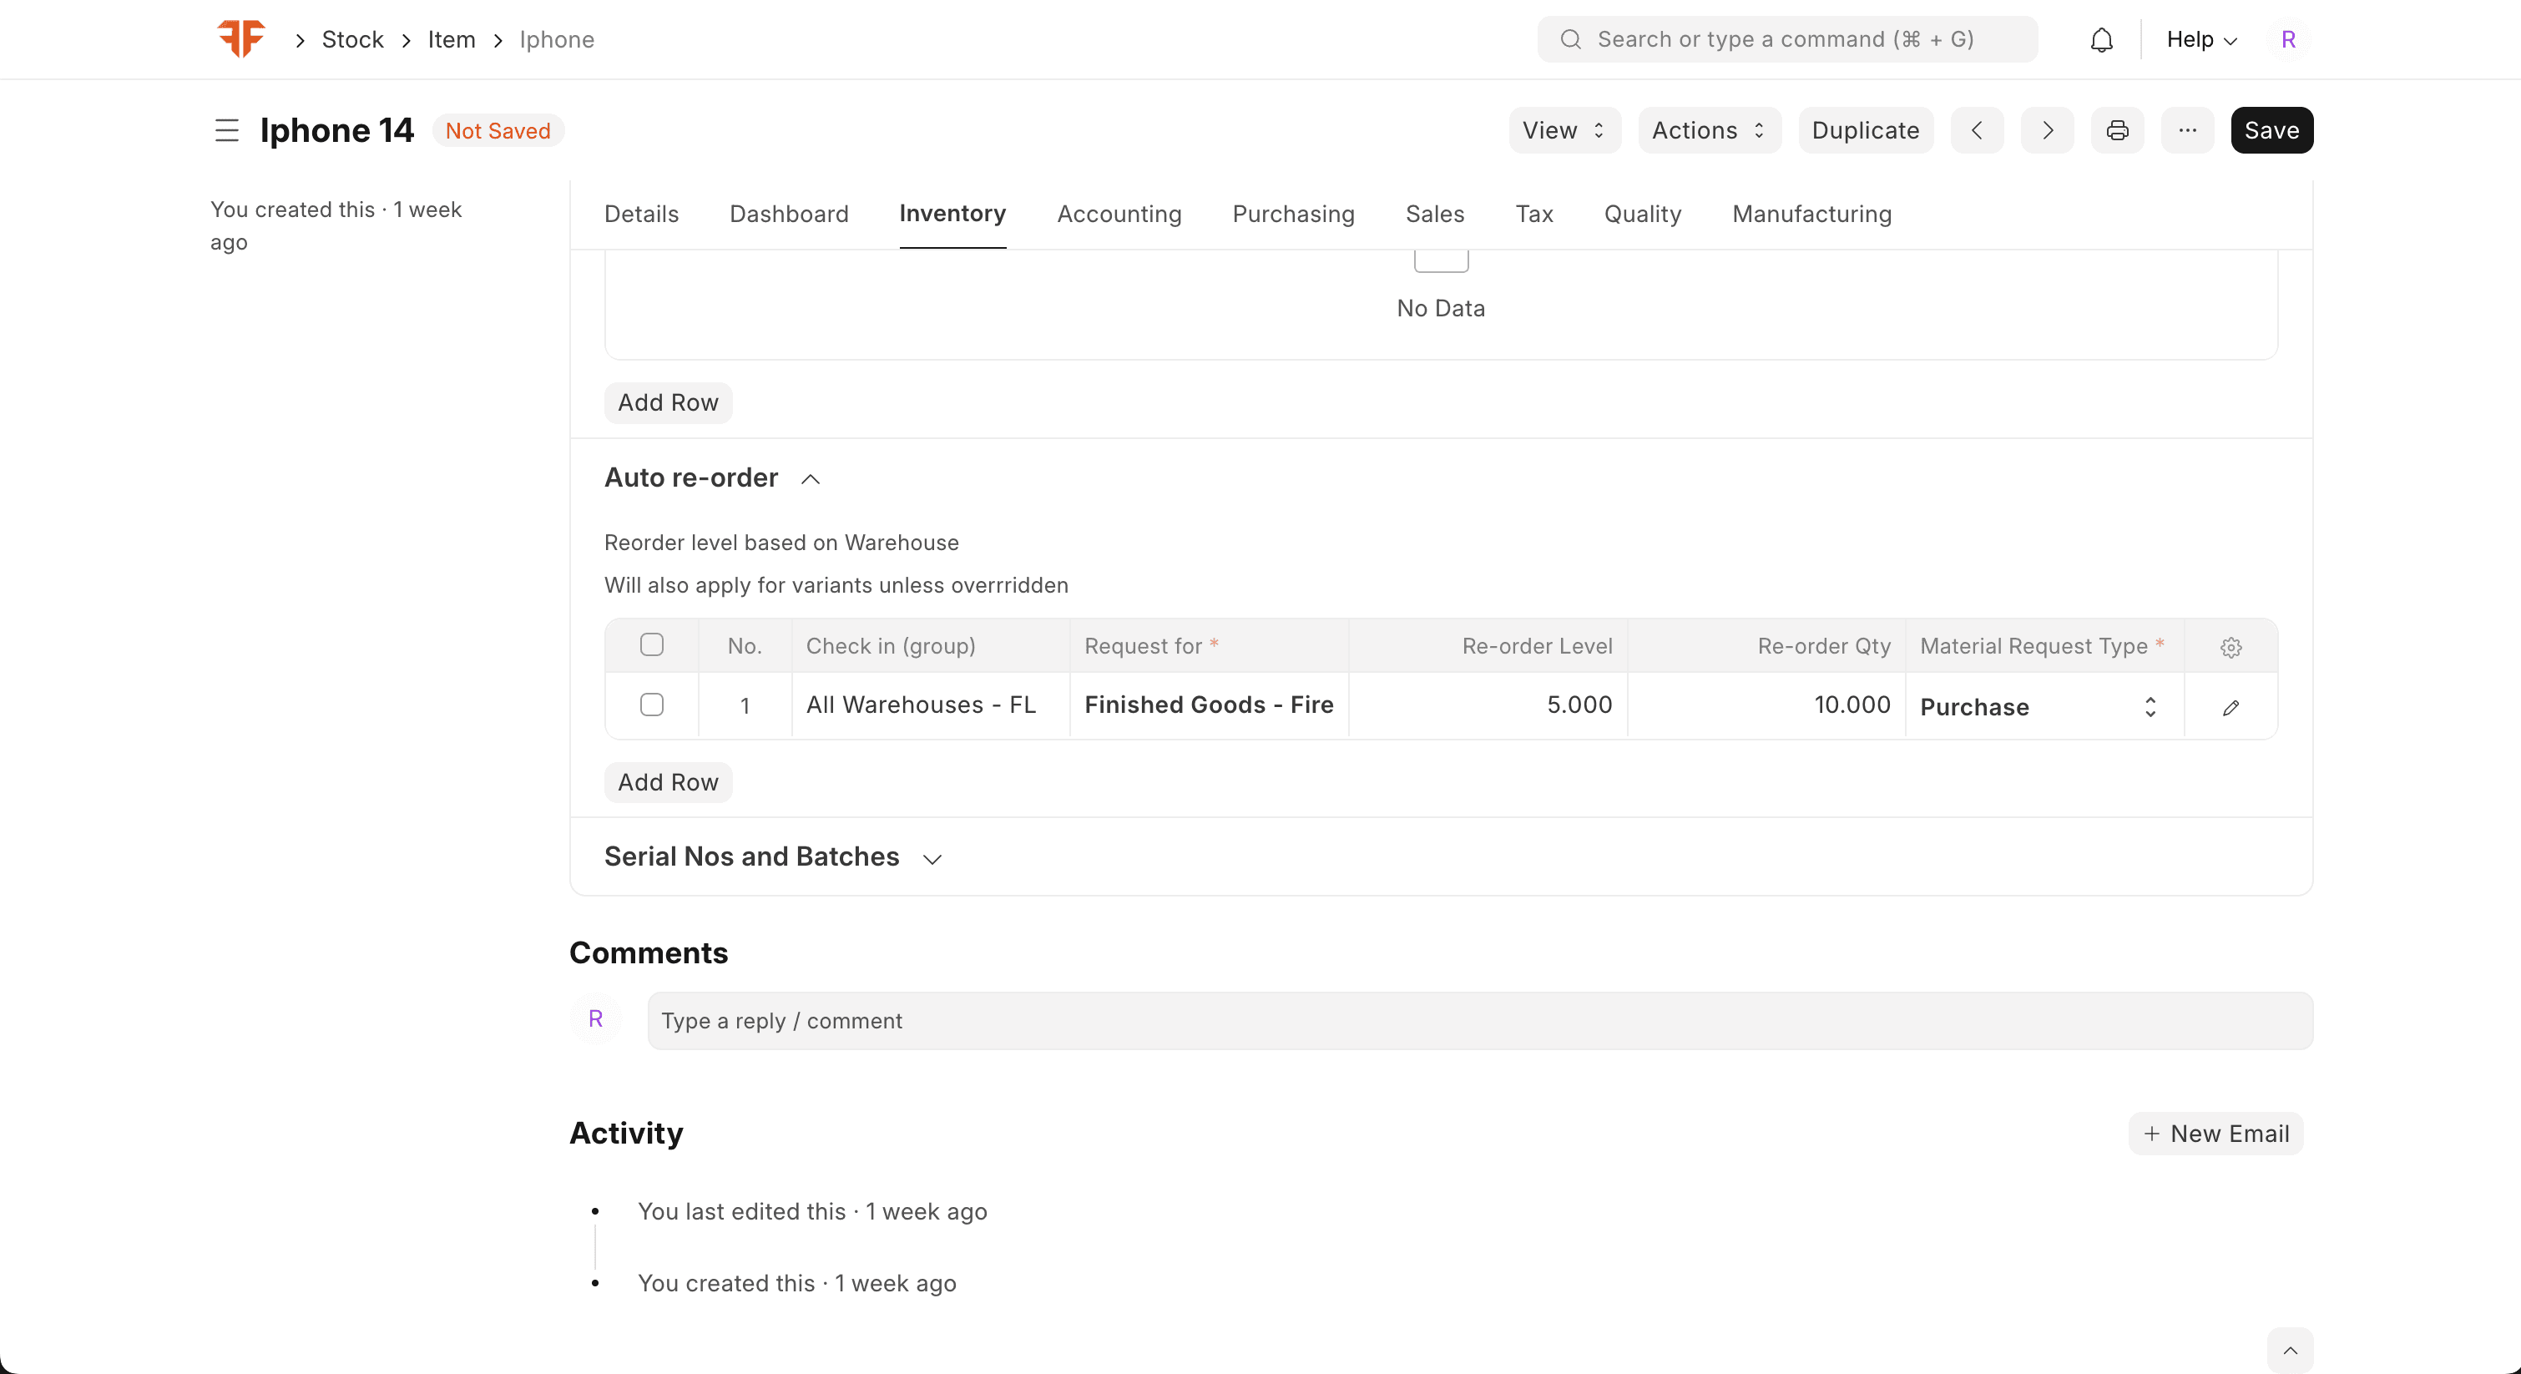Image resolution: width=2521 pixels, height=1374 pixels.
Task: Navigate to Stock breadcrumb
Action: [352, 40]
